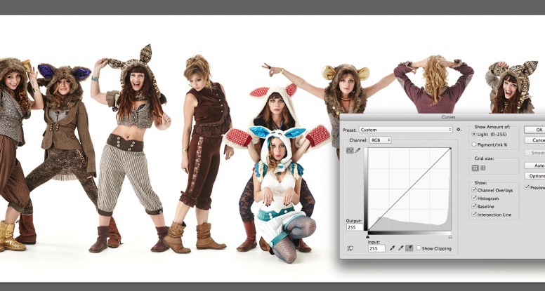The width and height of the screenshot is (545, 291).
Task: Click the top-right curve control point
Action: click(450, 149)
